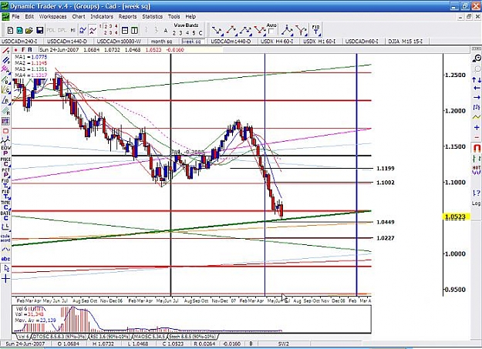Image resolution: width=482 pixels, height=349 pixels.
Task: Click the 1.0227 price level label
Action: coord(385,238)
